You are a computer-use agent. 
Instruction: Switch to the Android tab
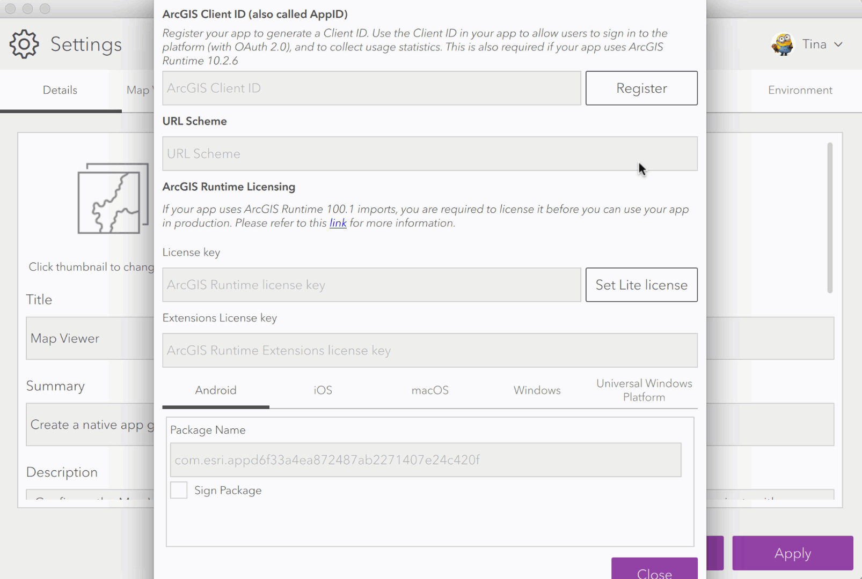(216, 390)
